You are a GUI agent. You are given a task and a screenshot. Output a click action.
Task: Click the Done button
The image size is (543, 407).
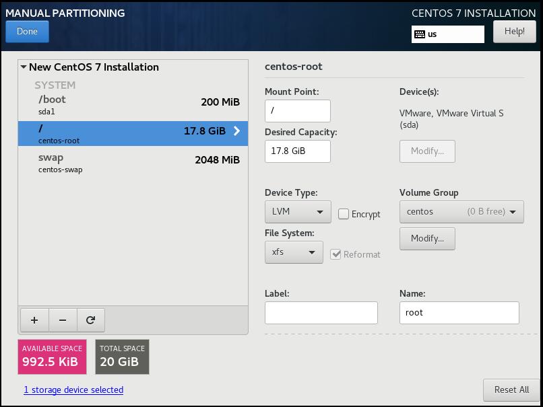pyautogui.click(x=27, y=32)
